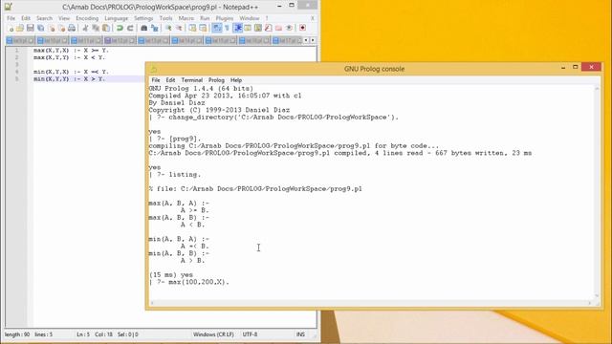Toggle Show All Characters pilcrow icon
Image resolution: width=612 pixels, height=344 pixels.
pyautogui.click(x=227, y=28)
